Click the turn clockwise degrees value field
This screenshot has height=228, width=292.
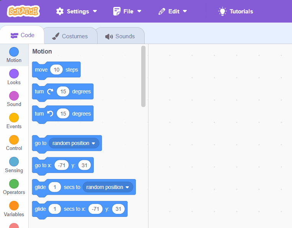pyautogui.click(x=63, y=91)
